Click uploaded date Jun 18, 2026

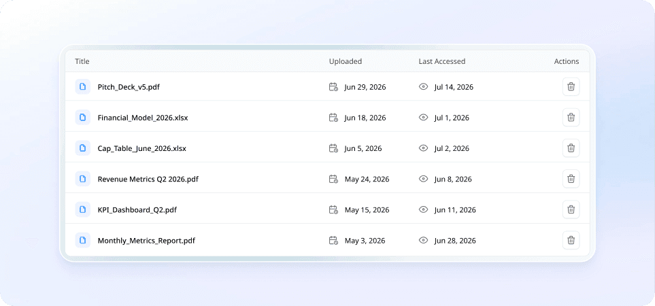pos(365,118)
